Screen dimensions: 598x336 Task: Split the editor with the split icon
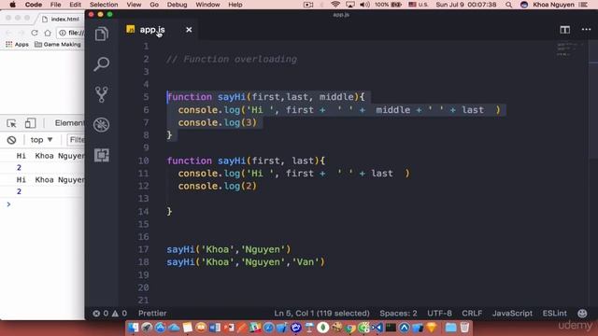pyautogui.click(x=564, y=30)
